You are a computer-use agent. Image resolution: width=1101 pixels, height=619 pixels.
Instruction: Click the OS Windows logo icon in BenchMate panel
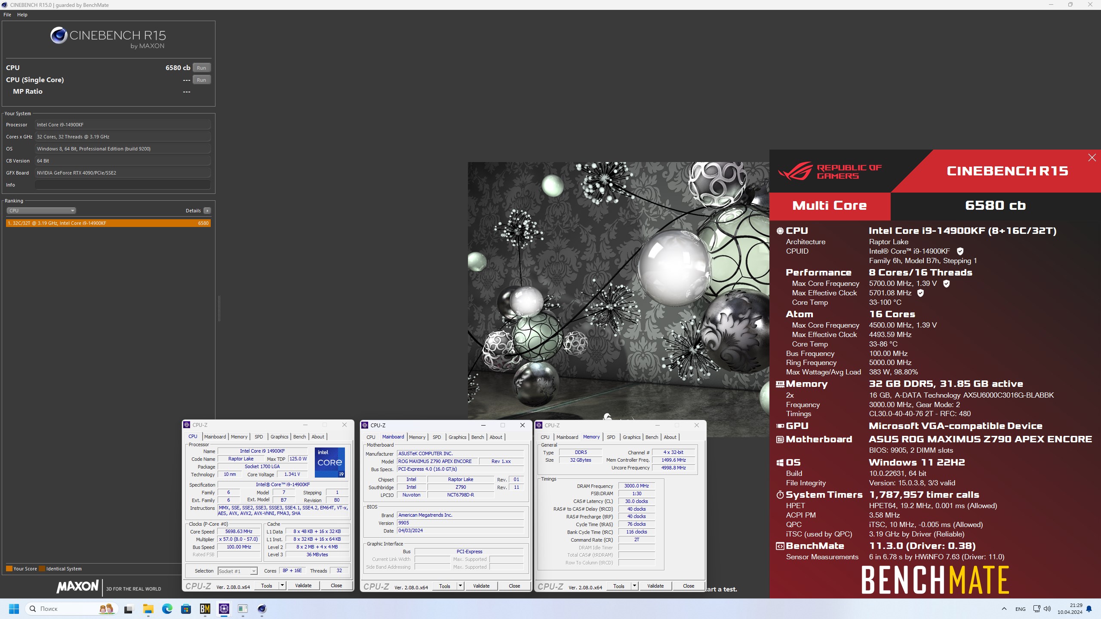click(780, 463)
